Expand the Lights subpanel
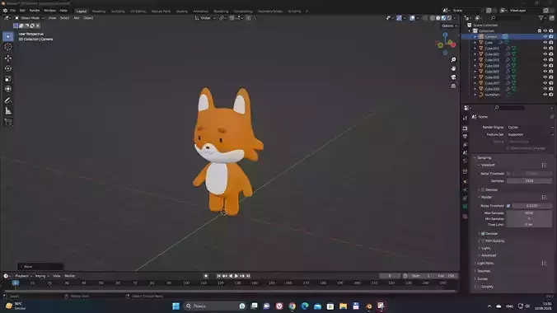 point(485,248)
